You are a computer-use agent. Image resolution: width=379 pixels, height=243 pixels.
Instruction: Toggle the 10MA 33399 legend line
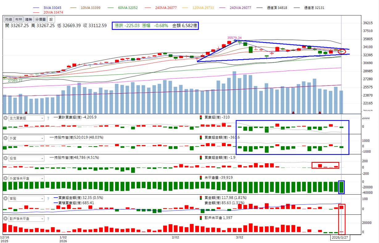pos(85,8)
